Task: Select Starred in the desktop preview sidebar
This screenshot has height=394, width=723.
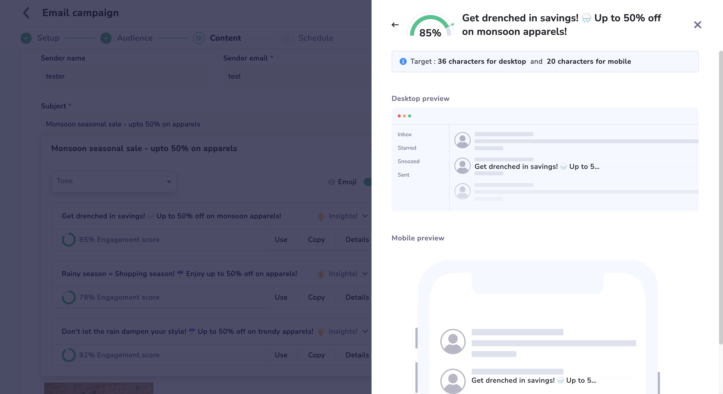Action: tap(407, 148)
